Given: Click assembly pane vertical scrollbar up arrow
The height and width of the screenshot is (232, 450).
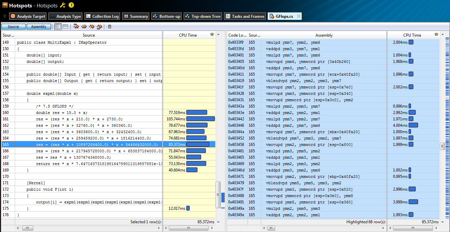Looking at the screenshot, I should 443,34.
